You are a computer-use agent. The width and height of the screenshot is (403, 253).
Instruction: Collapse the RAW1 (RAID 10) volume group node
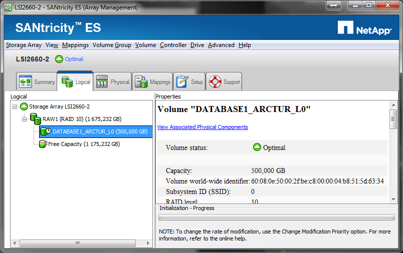point(24,119)
